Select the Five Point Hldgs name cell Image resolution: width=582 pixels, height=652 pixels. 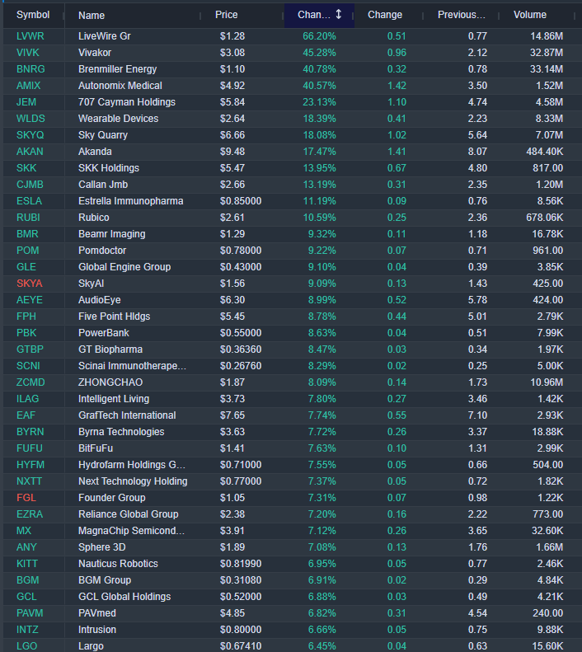[115, 317]
